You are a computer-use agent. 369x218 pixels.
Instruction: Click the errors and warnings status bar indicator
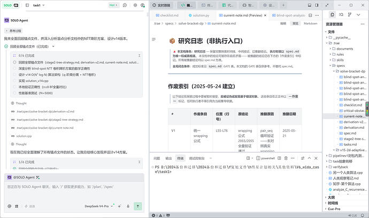158,215
